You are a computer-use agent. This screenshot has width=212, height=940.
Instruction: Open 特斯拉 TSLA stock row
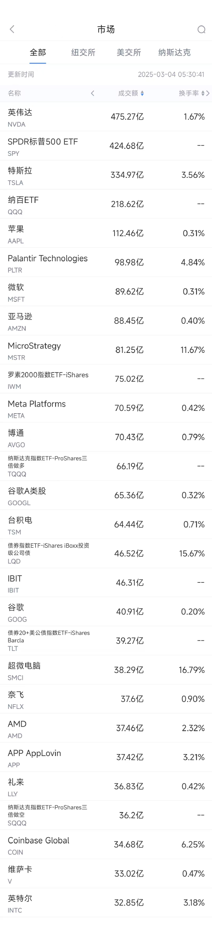coord(106,175)
